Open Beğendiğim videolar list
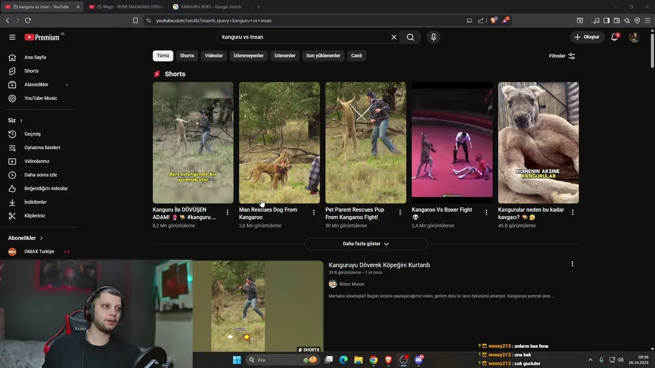The height and width of the screenshot is (368, 655). point(46,189)
